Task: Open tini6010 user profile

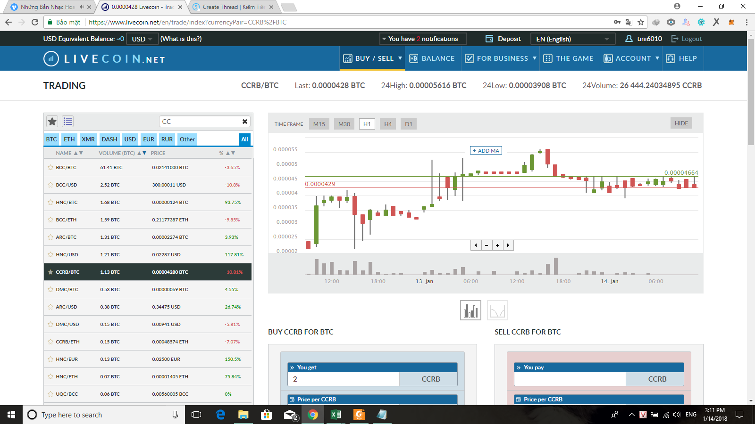Action: click(644, 39)
